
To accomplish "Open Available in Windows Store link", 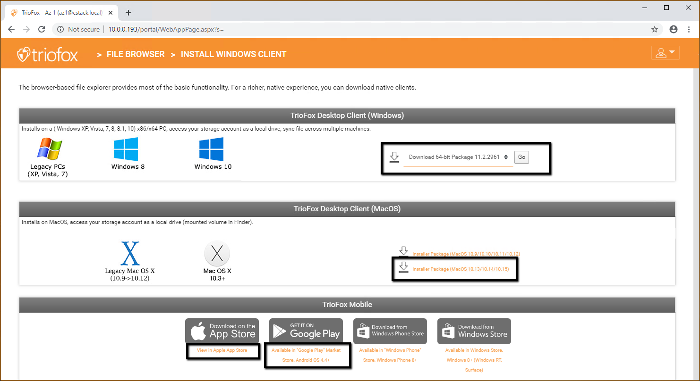I will point(474,360).
